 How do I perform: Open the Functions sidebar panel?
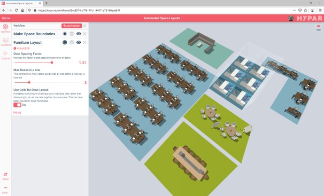click(5, 42)
